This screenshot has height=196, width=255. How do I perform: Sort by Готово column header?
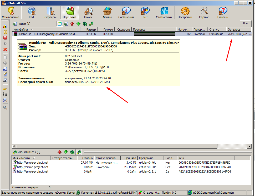click(106, 30)
